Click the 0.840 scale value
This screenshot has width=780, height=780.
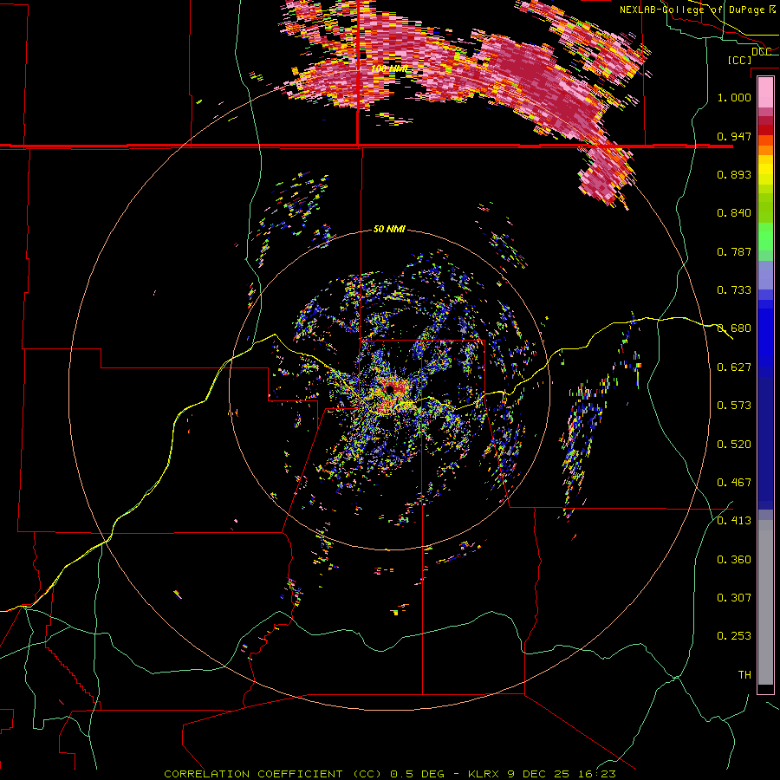pos(734,213)
